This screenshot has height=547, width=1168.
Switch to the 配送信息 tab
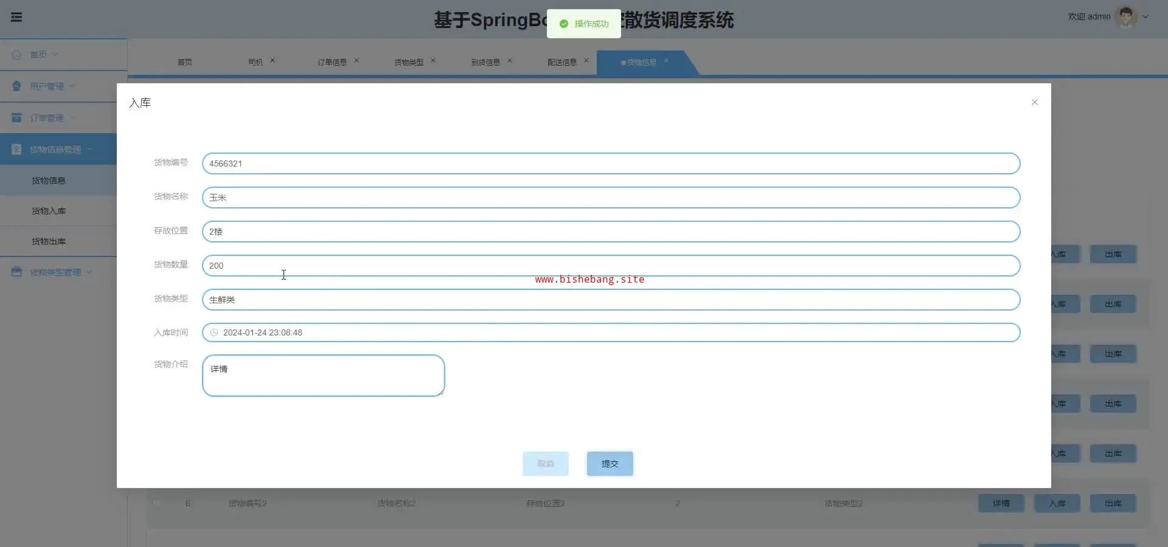tap(562, 62)
